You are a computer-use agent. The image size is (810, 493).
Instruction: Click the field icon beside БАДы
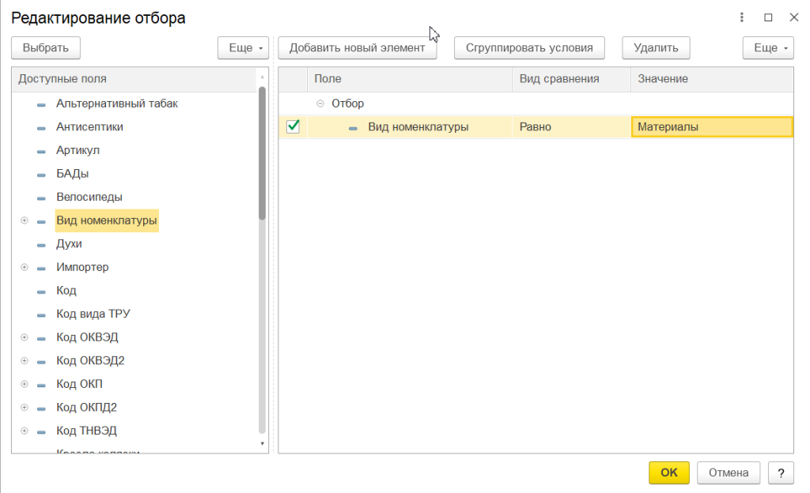(x=41, y=174)
